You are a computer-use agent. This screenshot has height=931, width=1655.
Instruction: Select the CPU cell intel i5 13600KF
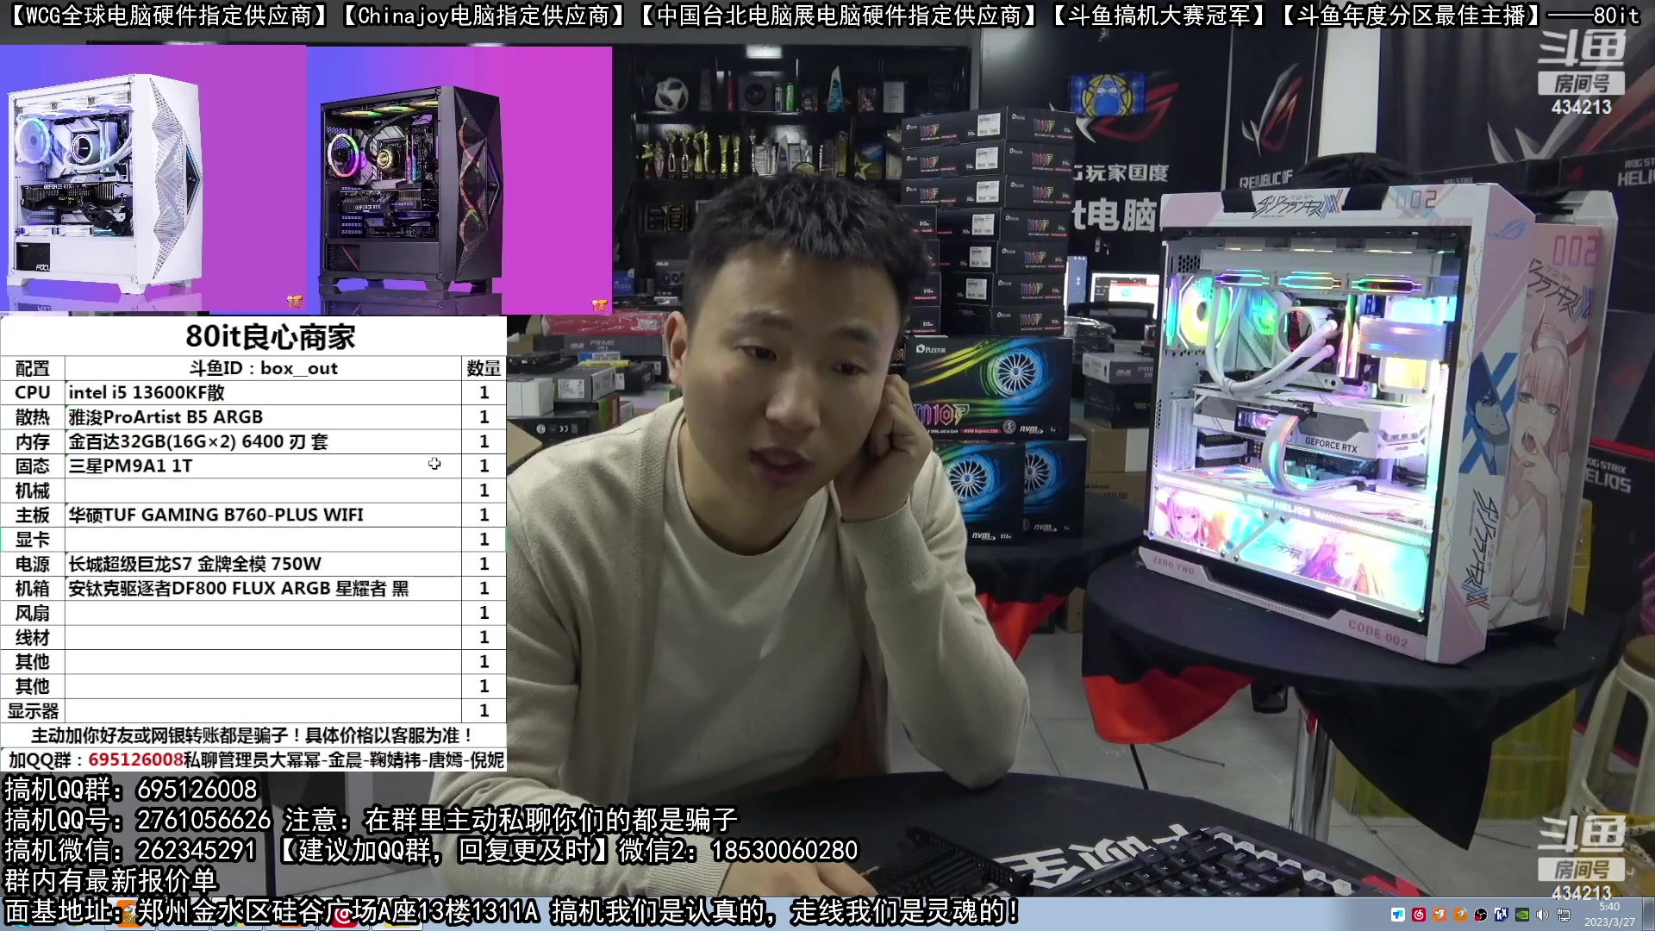pyautogui.click(x=264, y=392)
